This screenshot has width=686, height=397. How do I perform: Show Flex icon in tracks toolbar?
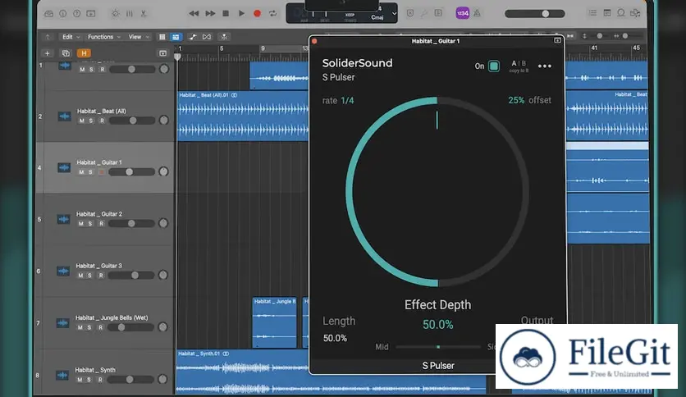coord(207,37)
